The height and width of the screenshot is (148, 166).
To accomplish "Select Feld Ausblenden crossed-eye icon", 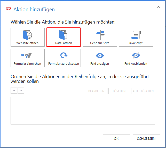I will pyautogui.click(x=136, y=55).
